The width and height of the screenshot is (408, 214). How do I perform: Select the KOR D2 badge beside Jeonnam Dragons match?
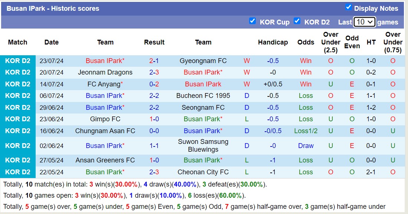pos(17,72)
